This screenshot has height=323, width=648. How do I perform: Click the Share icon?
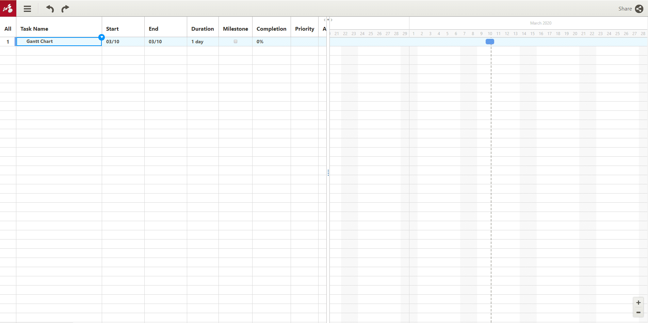coord(639,9)
